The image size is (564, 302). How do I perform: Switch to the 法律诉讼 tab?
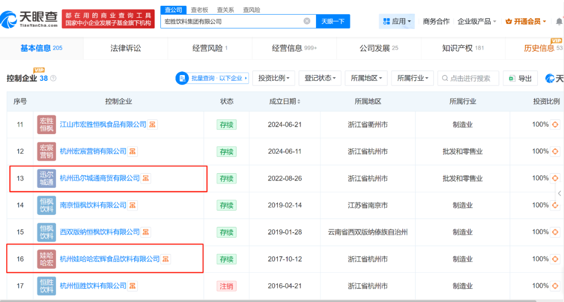[x=125, y=48]
